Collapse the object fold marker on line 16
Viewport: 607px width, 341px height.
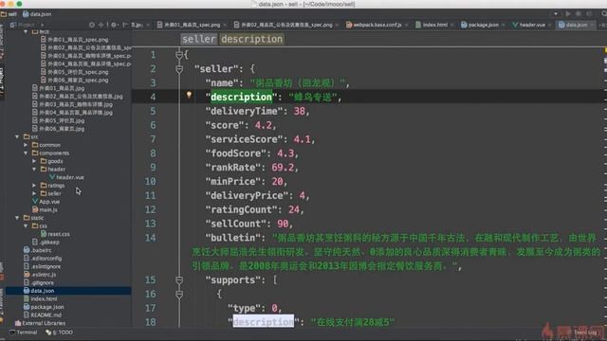(x=179, y=295)
